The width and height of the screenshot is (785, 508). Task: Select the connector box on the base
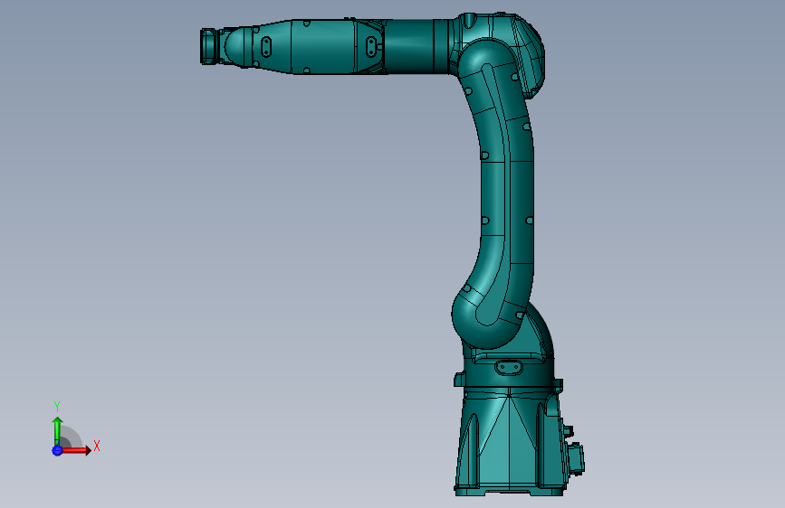576,457
